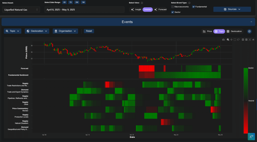Open the Liquefied Natural Gas asset selector
Screen dimensions: 257x142
tap(21, 10)
